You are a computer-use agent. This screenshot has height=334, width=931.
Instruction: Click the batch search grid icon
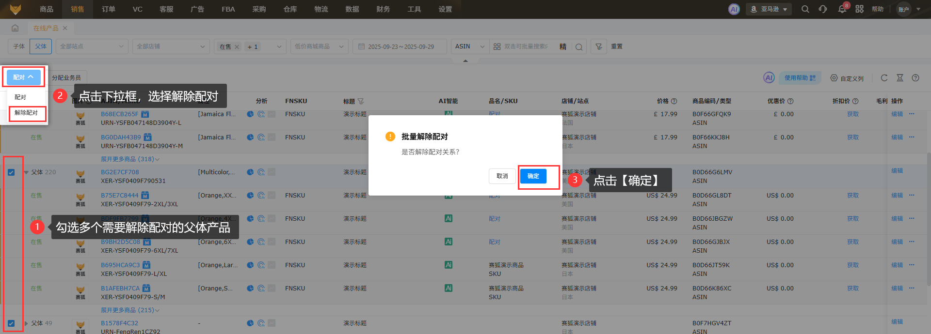[497, 46]
